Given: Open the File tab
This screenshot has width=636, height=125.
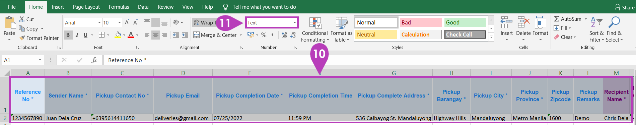Looking at the screenshot, I should (x=12, y=7).
